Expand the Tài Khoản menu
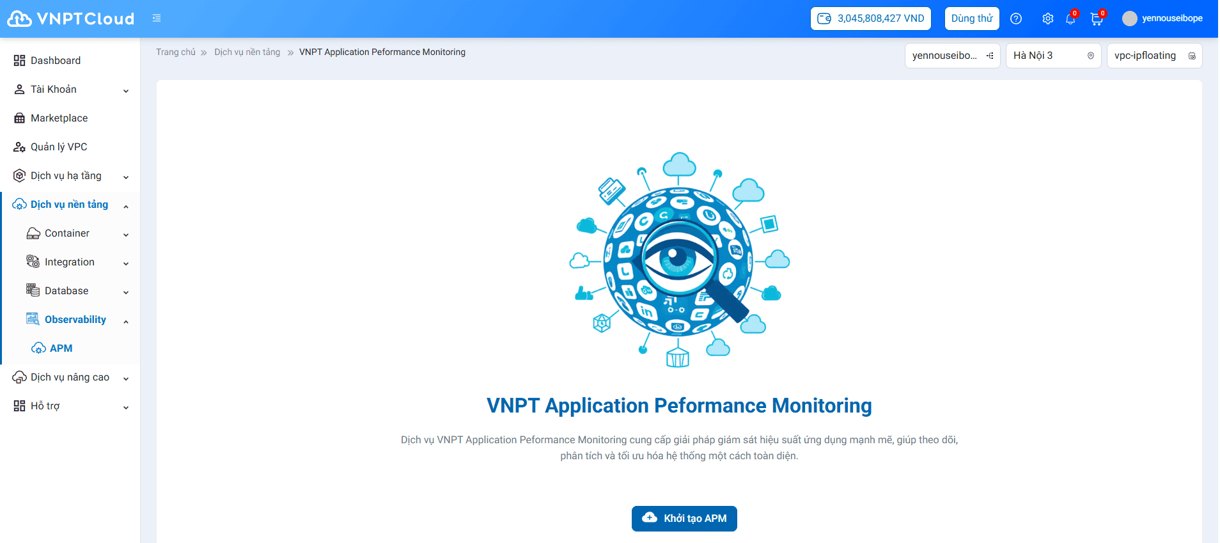This screenshot has height=543, width=1220. coord(70,90)
